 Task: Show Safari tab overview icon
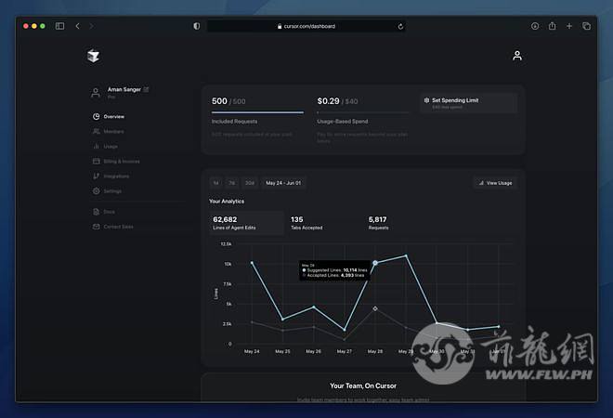point(586,26)
